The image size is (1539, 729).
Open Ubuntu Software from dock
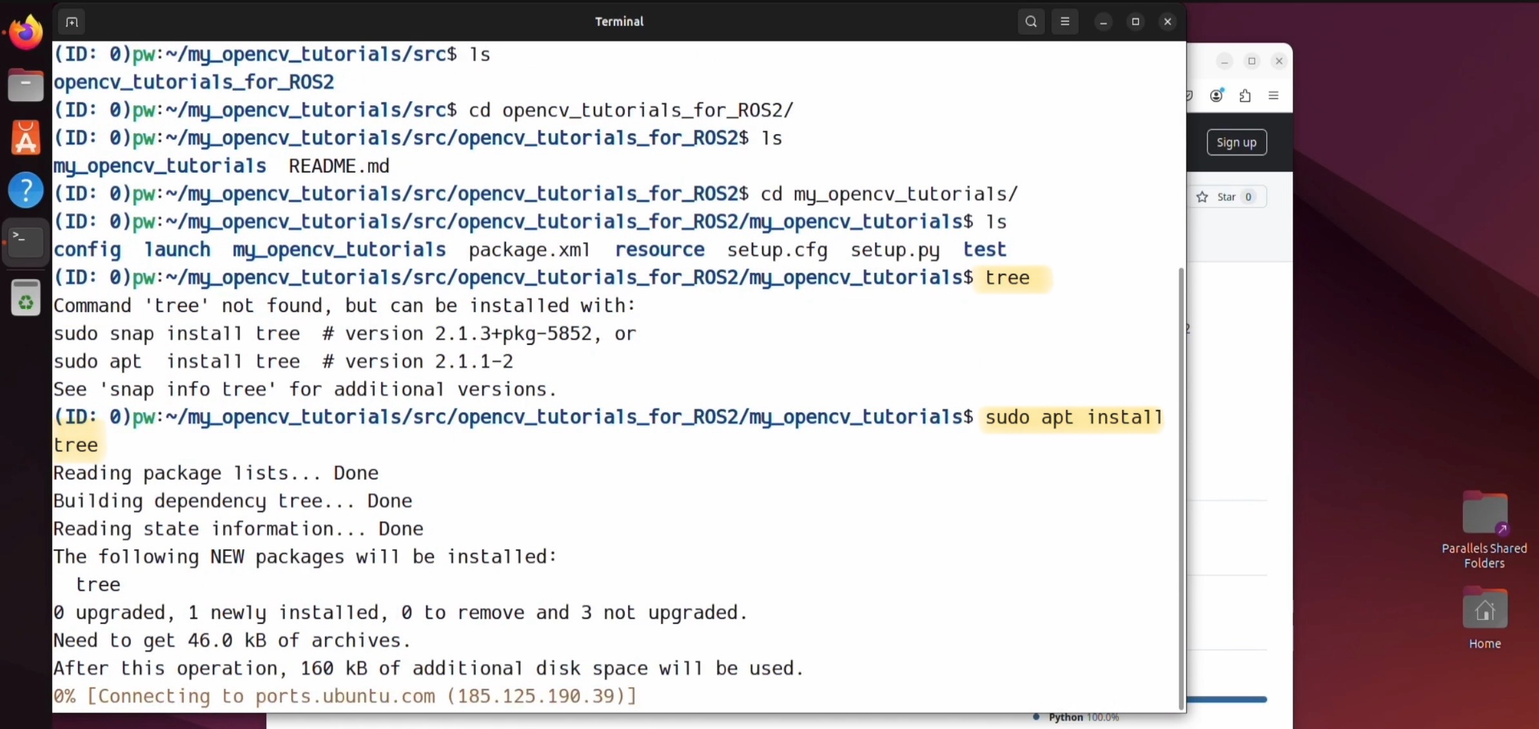pos(26,138)
